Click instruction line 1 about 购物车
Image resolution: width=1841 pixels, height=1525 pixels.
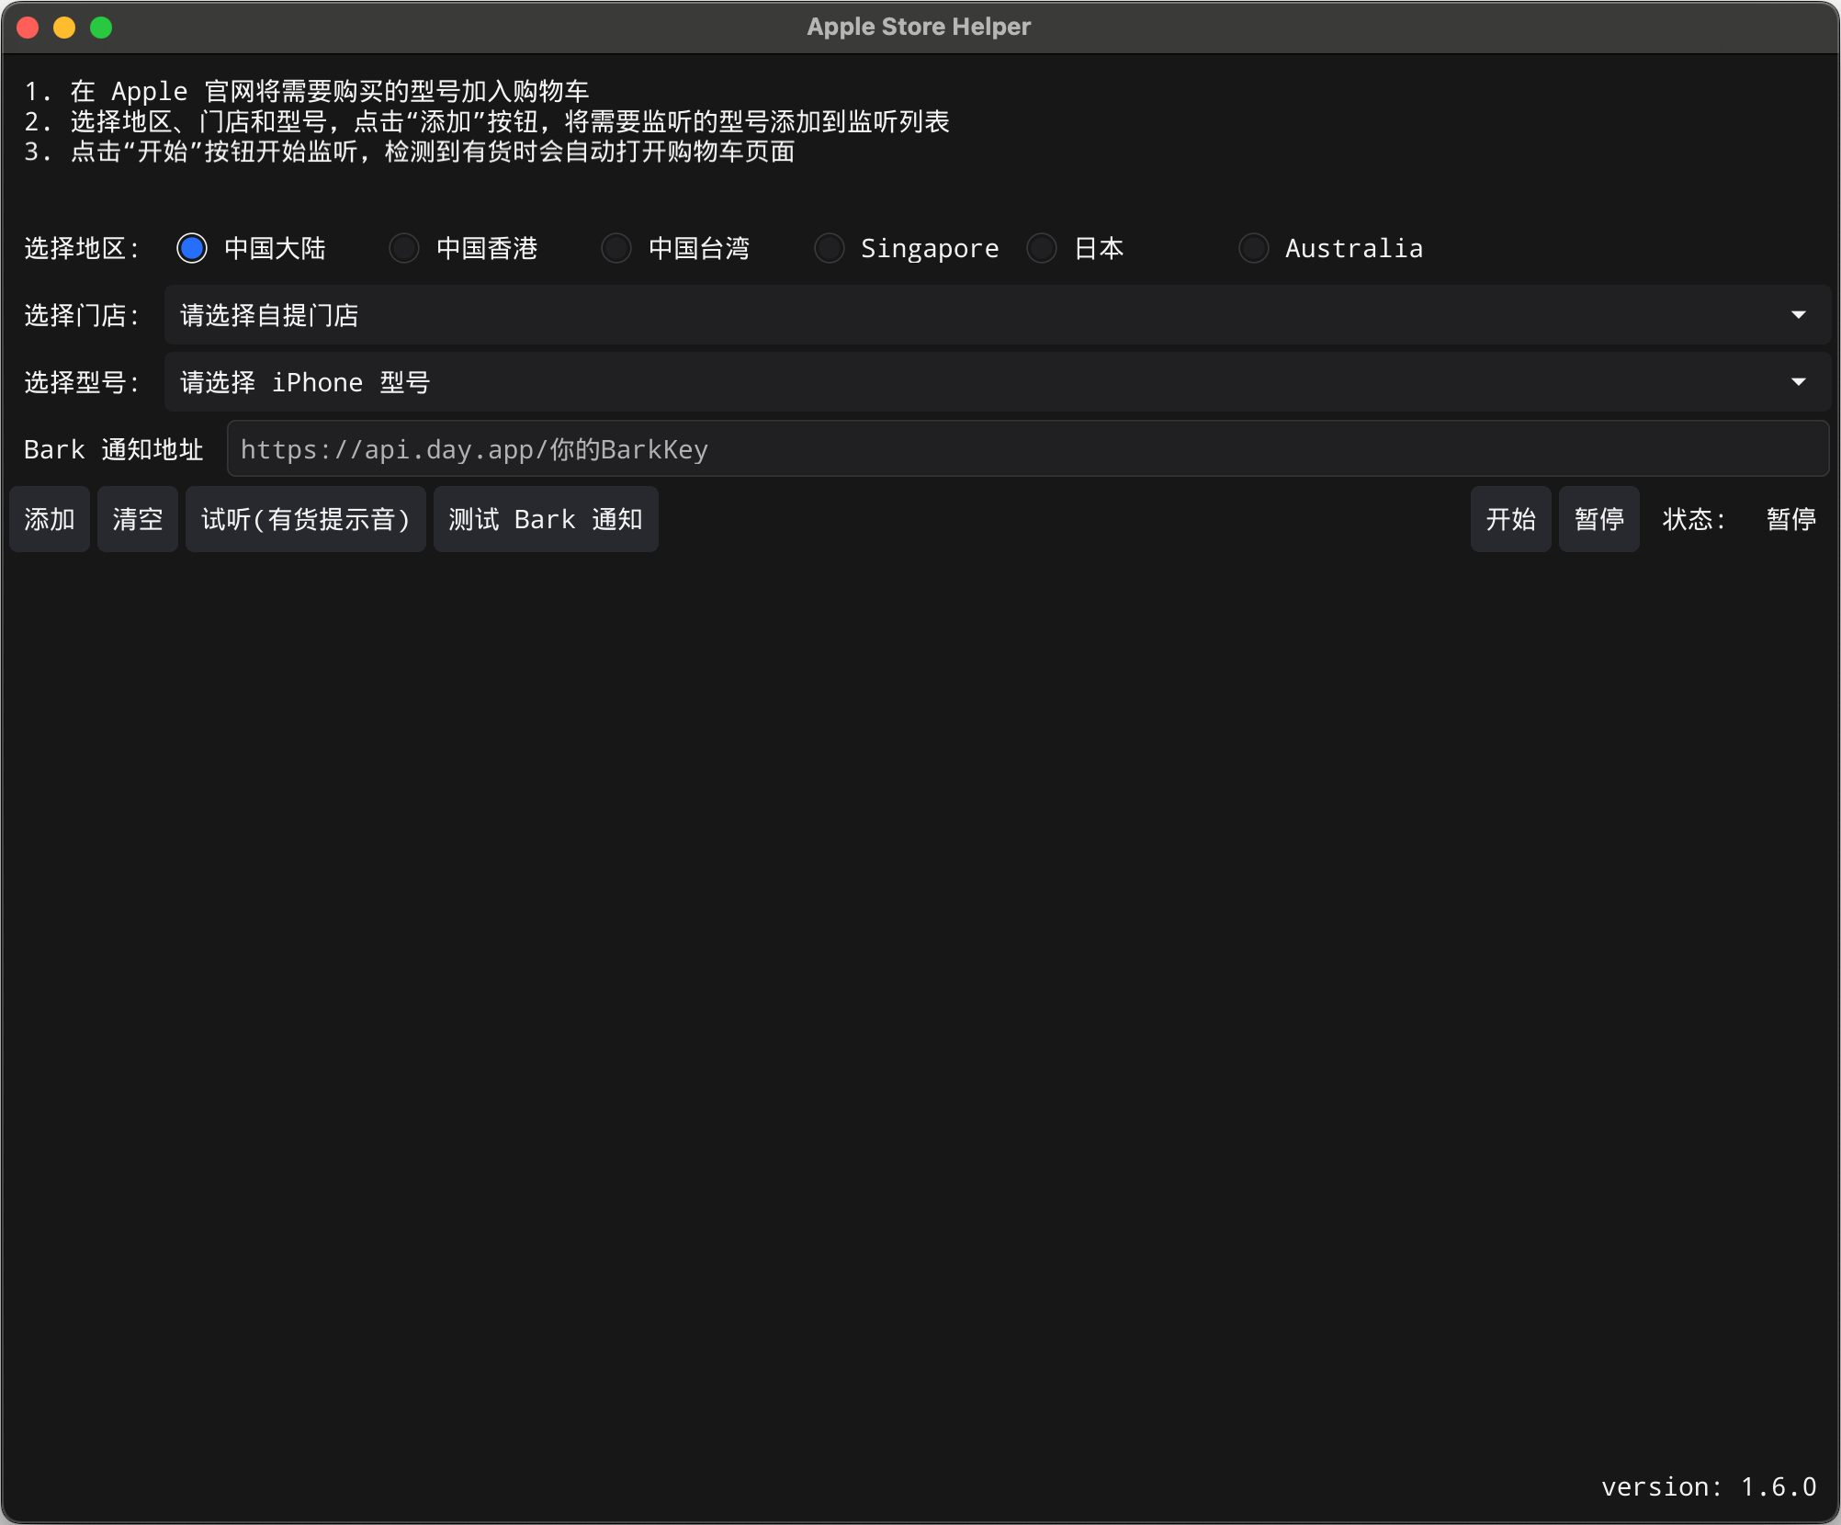[x=306, y=91]
